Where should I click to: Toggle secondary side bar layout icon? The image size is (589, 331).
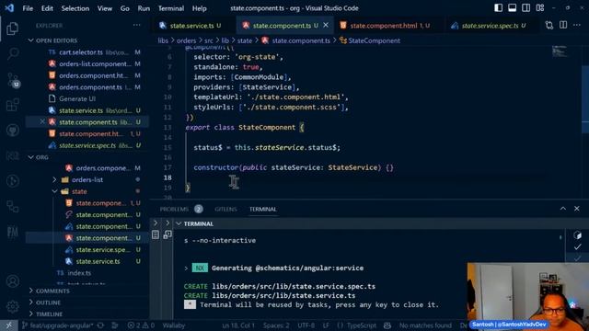tap(525, 8)
